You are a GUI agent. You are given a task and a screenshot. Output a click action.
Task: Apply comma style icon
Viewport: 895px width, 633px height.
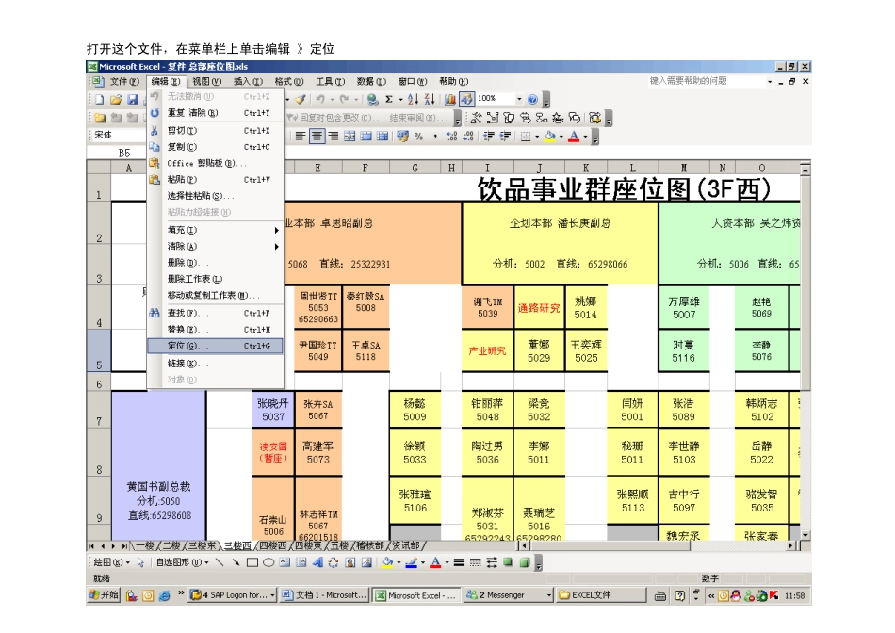[435, 137]
